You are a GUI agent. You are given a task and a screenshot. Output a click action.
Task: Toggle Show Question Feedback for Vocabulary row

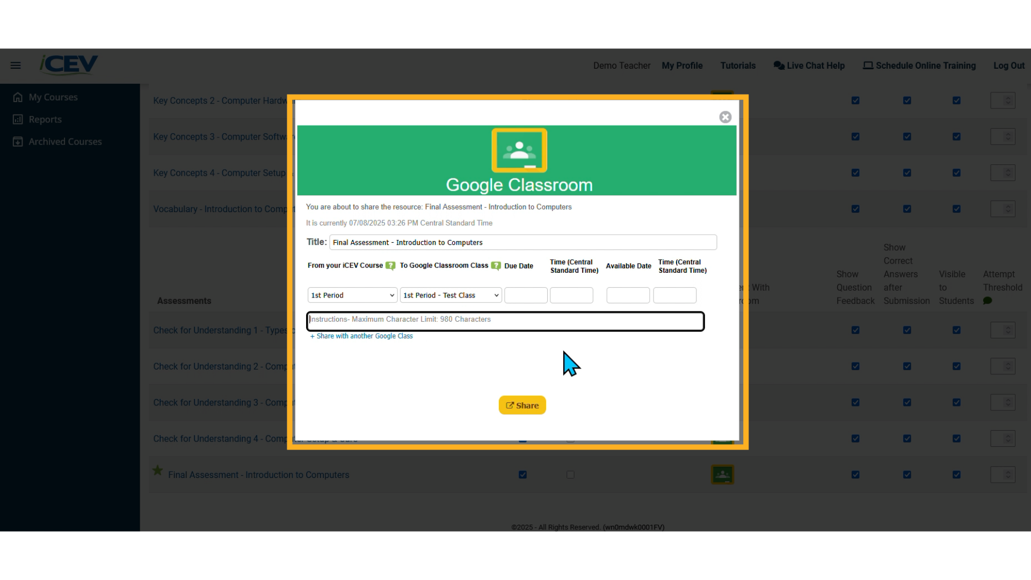coord(855,209)
